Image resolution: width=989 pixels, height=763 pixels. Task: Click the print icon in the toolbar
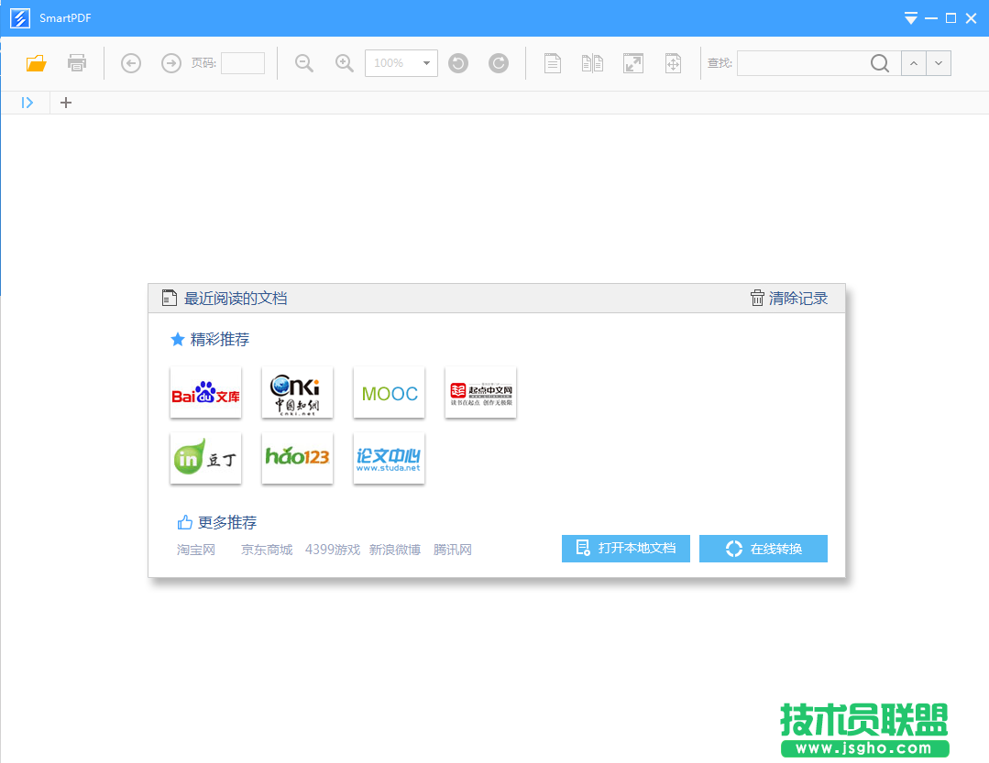tap(77, 63)
